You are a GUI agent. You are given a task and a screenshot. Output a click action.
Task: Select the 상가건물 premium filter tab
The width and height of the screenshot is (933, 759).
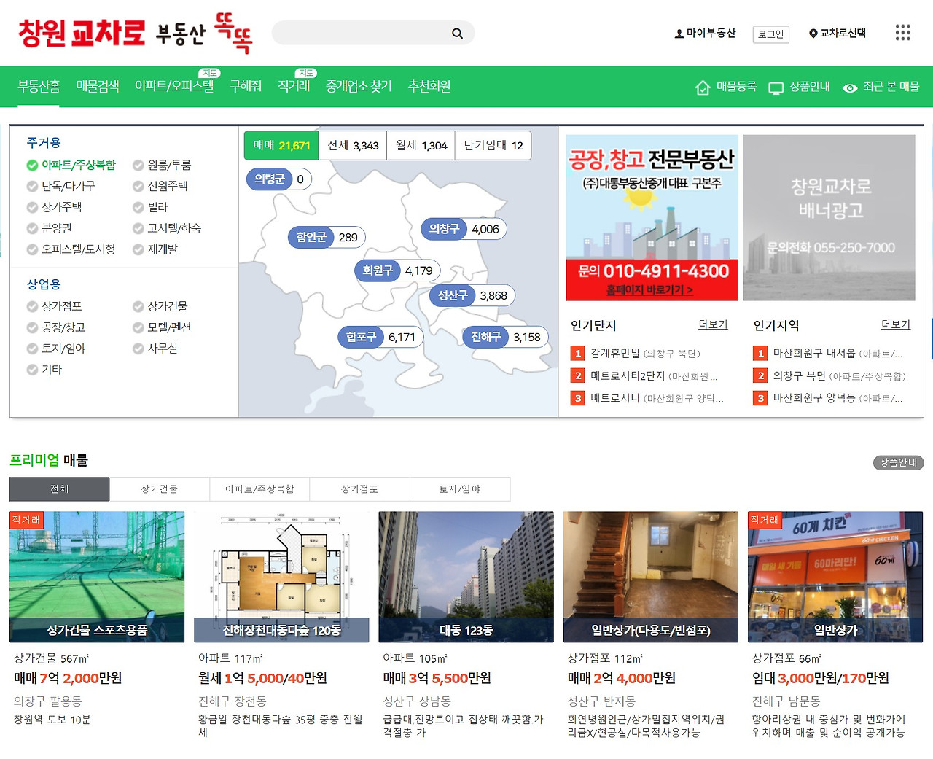tap(159, 489)
